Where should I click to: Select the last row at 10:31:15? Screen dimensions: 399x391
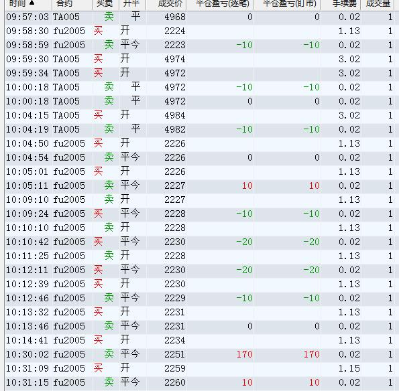[200, 382]
